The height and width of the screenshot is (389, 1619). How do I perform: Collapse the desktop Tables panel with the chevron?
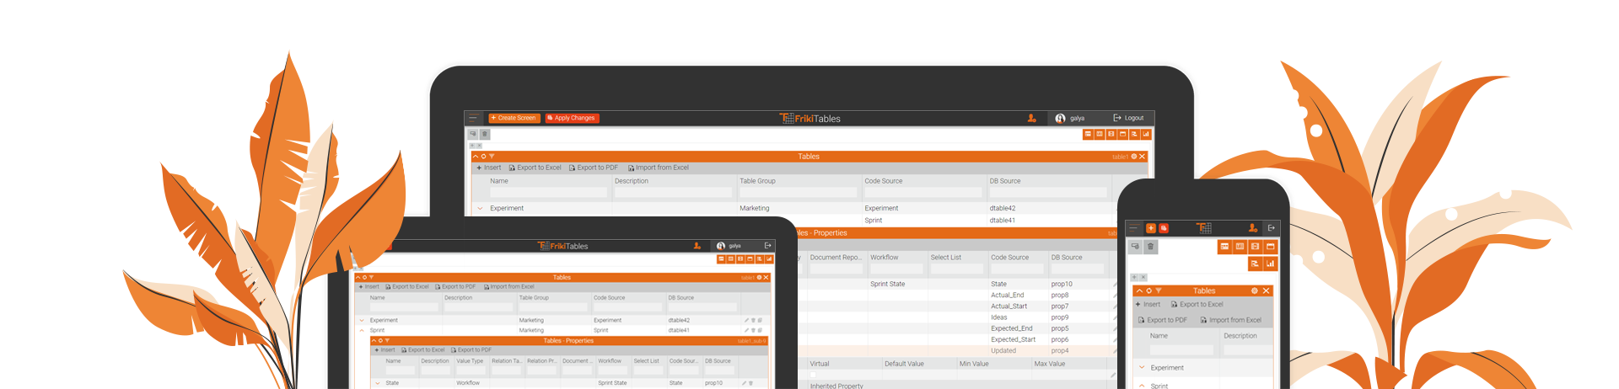[x=476, y=157]
